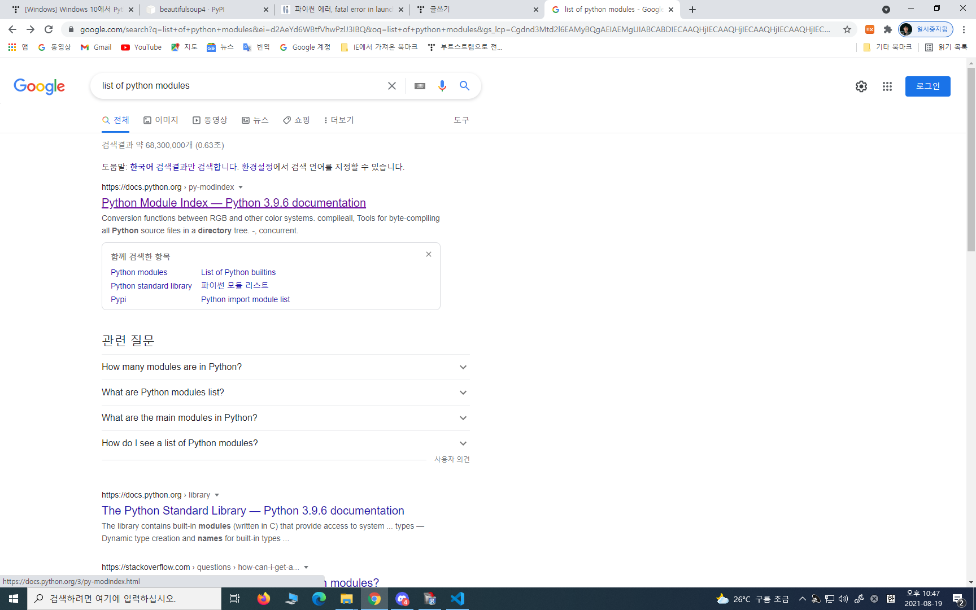Open File Explorer from the taskbar
The image size is (976, 610).
pyautogui.click(x=346, y=599)
